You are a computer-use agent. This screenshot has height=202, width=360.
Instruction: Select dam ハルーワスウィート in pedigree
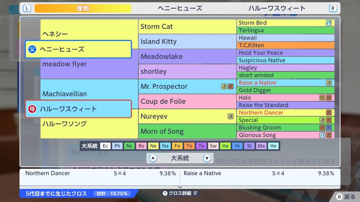(x=78, y=109)
